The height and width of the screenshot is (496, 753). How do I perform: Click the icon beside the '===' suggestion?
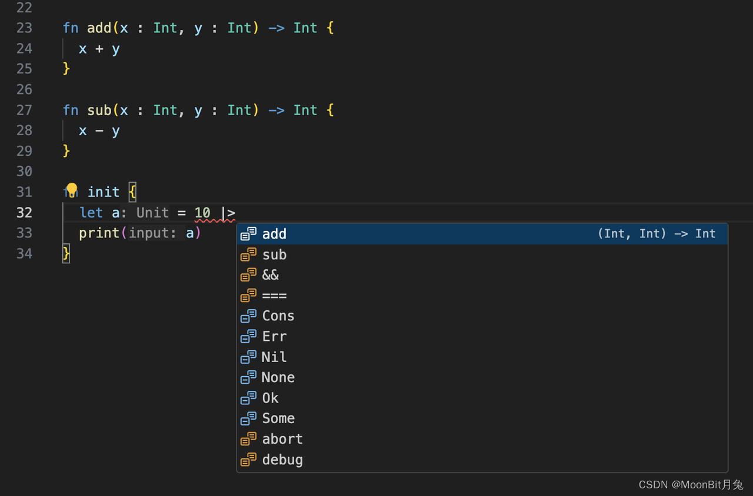coord(248,296)
